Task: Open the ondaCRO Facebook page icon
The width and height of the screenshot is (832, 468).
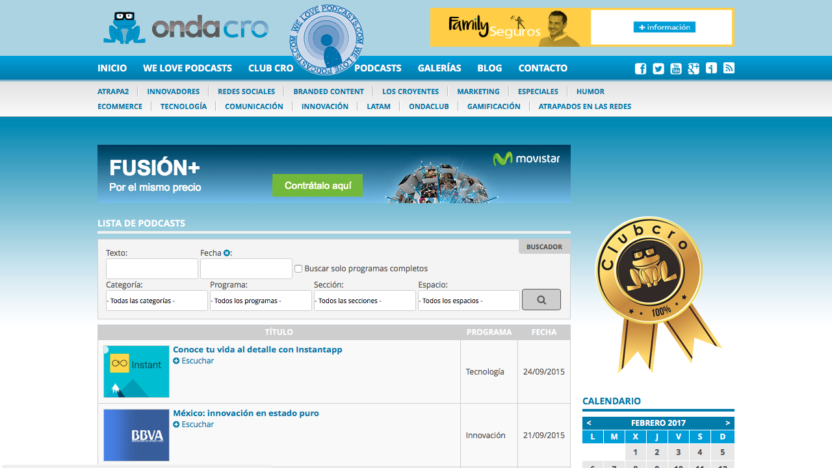Action: tap(640, 68)
